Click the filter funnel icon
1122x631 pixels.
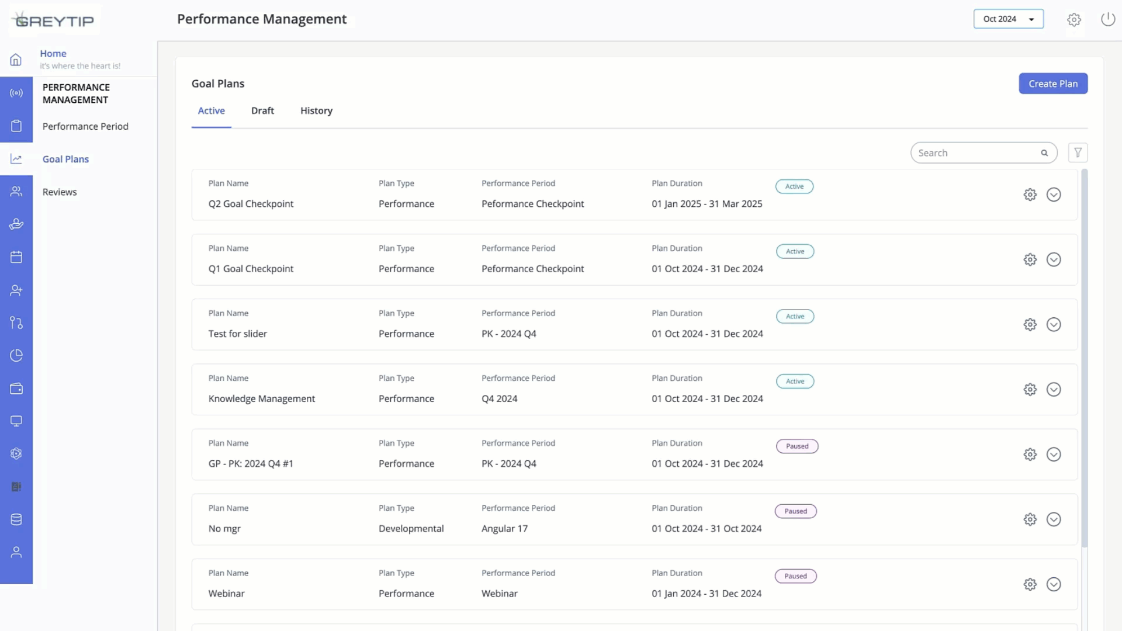[1078, 152]
